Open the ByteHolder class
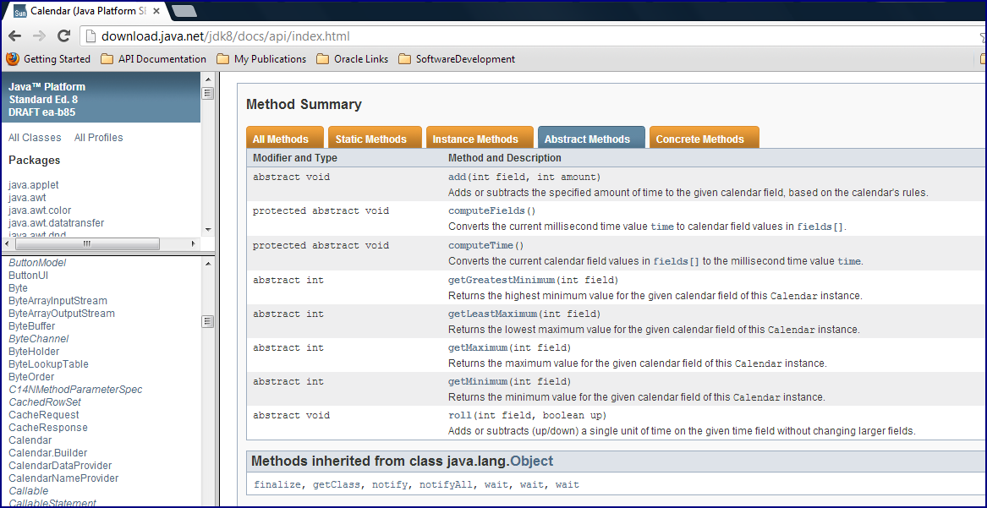The image size is (987, 508). pyautogui.click(x=34, y=352)
